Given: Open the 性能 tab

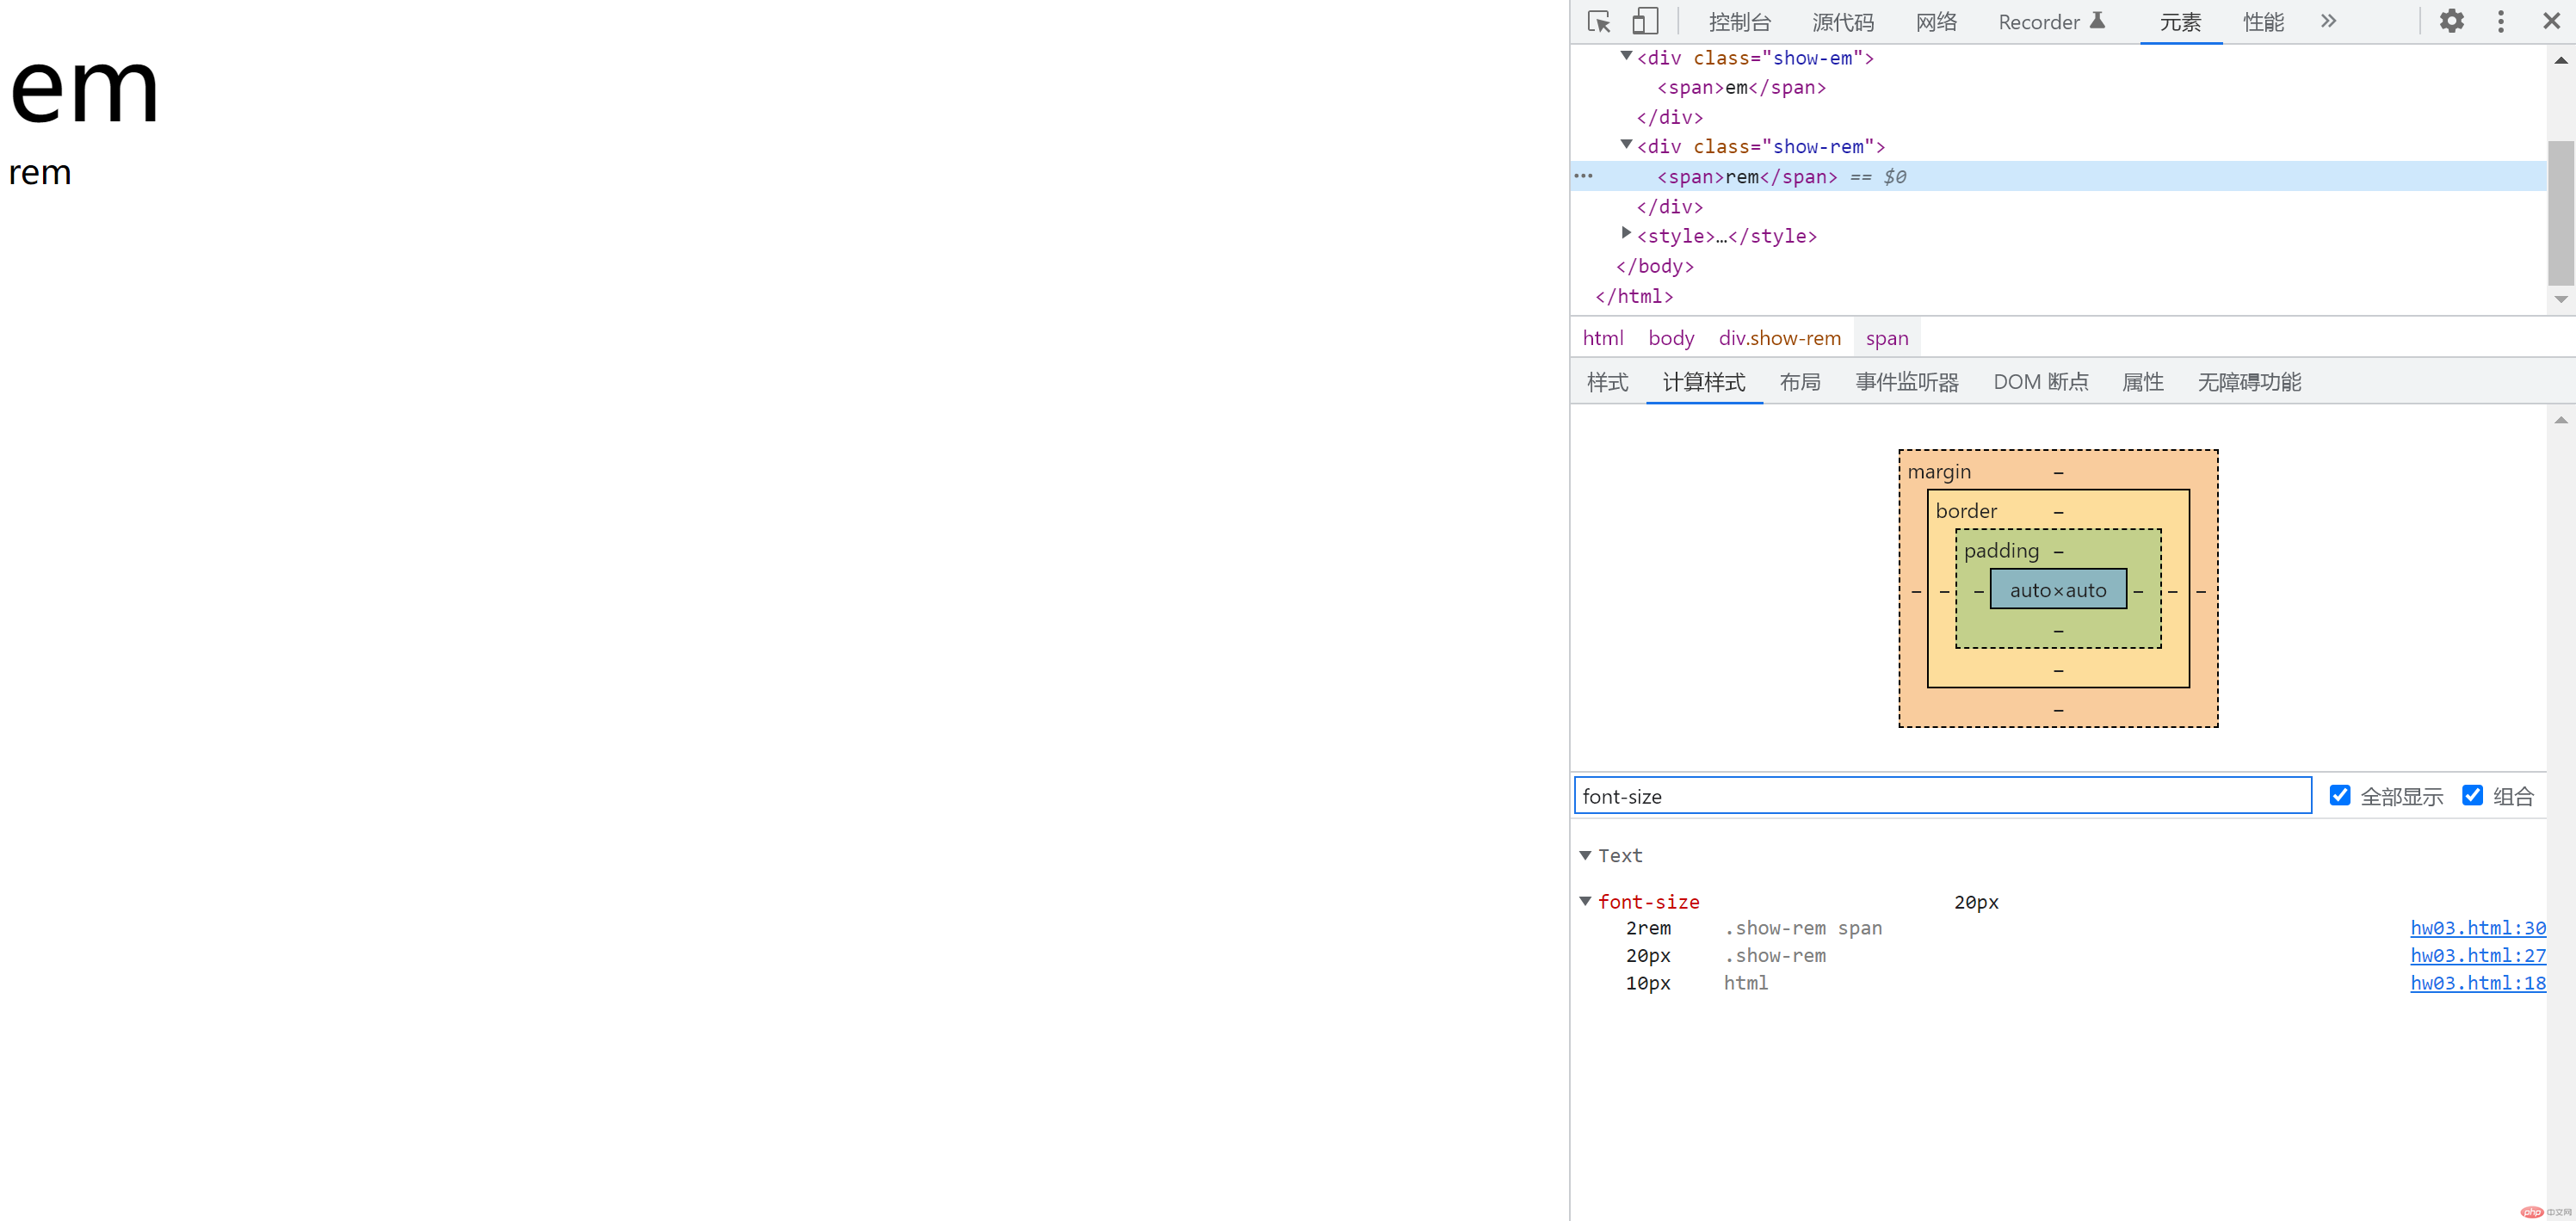Looking at the screenshot, I should (2263, 22).
